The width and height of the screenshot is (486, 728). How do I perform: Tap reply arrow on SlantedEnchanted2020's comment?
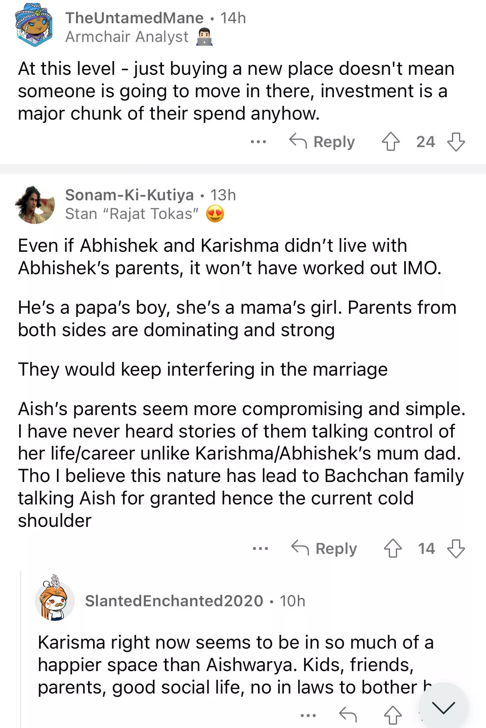click(348, 715)
